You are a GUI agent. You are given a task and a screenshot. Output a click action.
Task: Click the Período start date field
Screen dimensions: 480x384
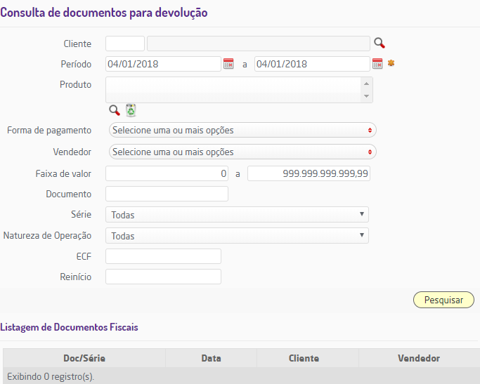163,64
